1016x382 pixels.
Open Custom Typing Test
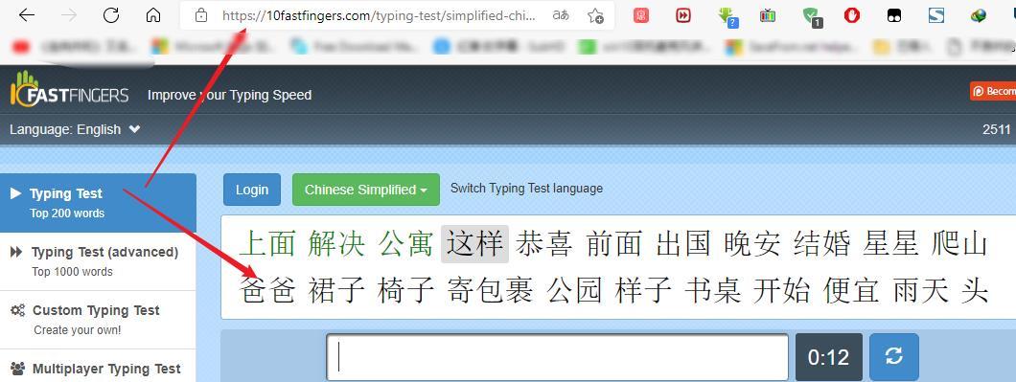tap(98, 319)
